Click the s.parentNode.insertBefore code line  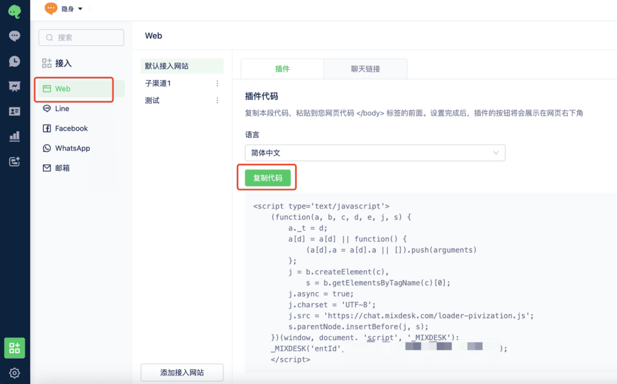click(x=358, y=327)
